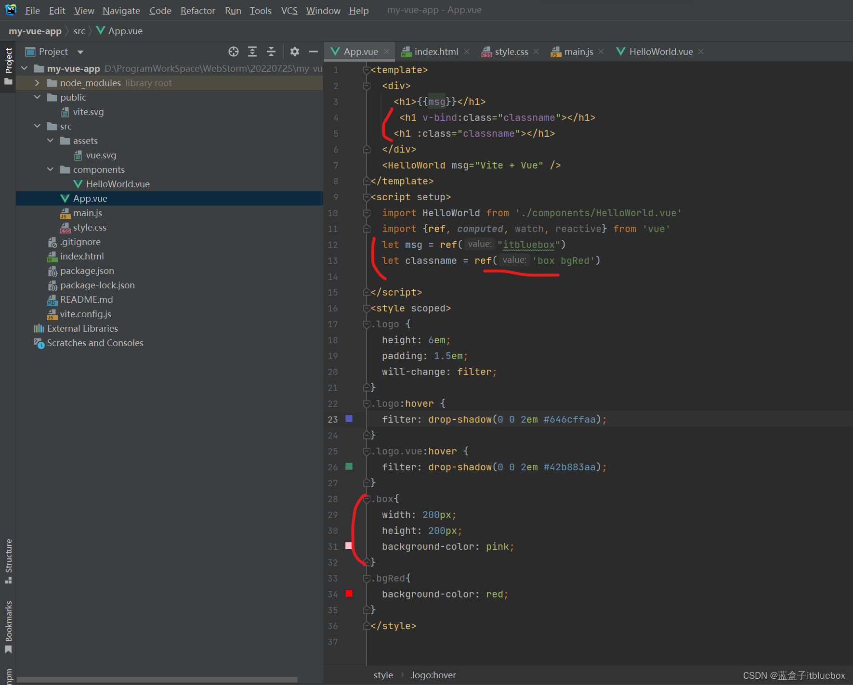Image resolution: width=853 pixels, height=685 pixels.
Task: Click the Project panel horizontal scrollbar
Action: [157, 680]
